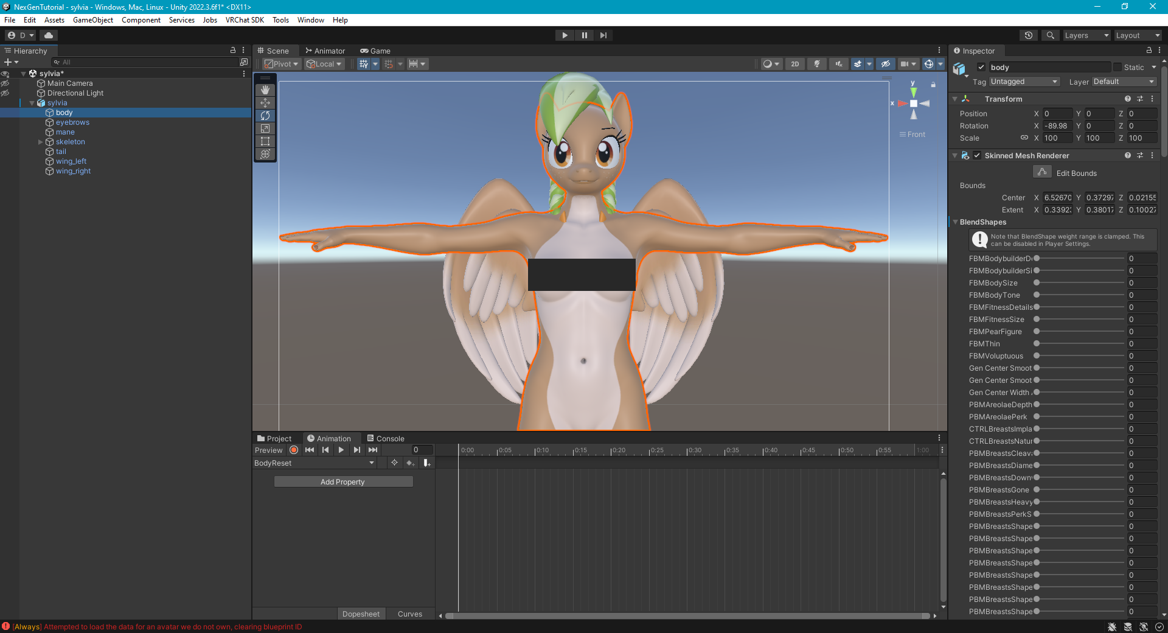The height and width of the screenshot is (633, 1168).
Task: Collapse the Transform component
Action: pos(955,99)
